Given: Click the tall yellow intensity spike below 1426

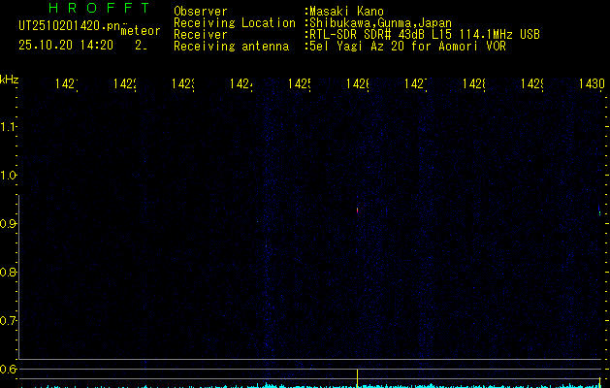Looking at the screenshot, I should tap(357, 377).
